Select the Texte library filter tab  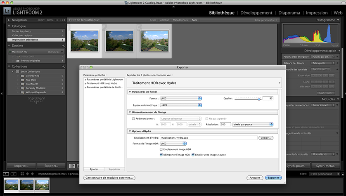pyautogui.click(x=153, y=20)
